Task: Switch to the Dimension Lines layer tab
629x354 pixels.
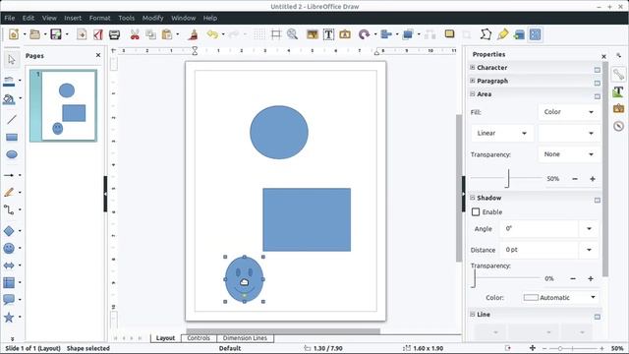Action: pyautogui.click(x=245, y=338)
